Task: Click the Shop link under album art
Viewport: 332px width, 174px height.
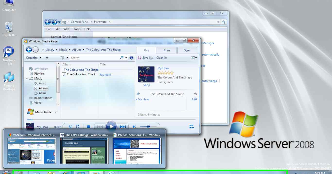Action: pyautogui.click(x=147, y=85)
